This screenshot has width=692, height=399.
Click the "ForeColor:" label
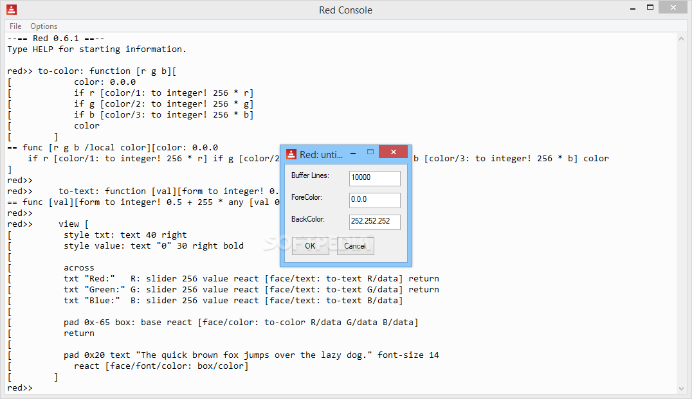(x=307, y=197)
